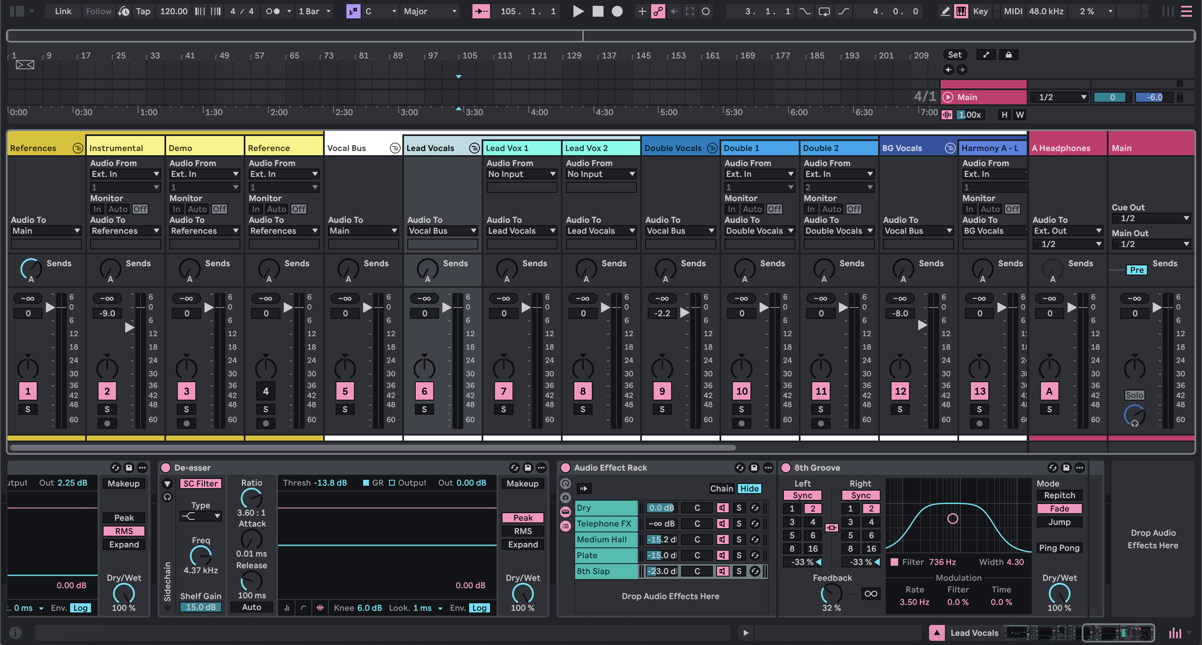1202x645 pixels.
Task: Click the Back to Arrangement arrow icon
Action: click(674, 11)
